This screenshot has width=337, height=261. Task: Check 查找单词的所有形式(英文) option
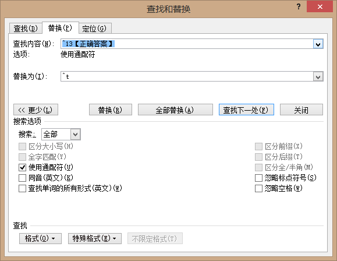(22, 189)
